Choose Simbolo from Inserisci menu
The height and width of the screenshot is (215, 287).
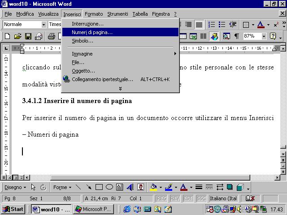pyautogui.click(x=120, y=41)
